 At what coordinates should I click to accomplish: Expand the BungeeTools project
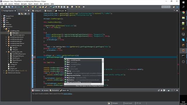2,16
